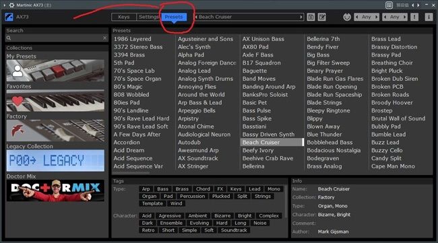This screenshot has width=438, height=243.
Task: Click the host preset icon in title bar
Action: [389, 5]
